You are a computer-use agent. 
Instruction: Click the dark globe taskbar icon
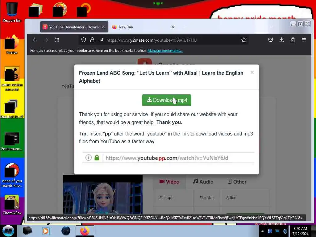[66, 231]
